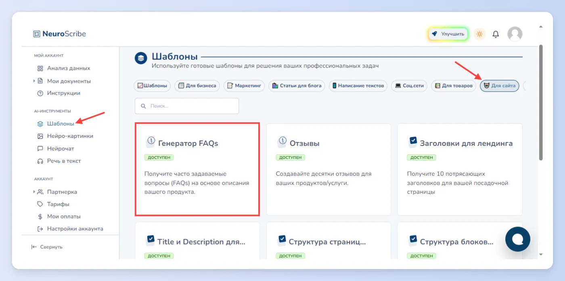The width and height of the screenshot is (565, 281).
Task: Open Нейро-картинки tool
Action: 70,136
